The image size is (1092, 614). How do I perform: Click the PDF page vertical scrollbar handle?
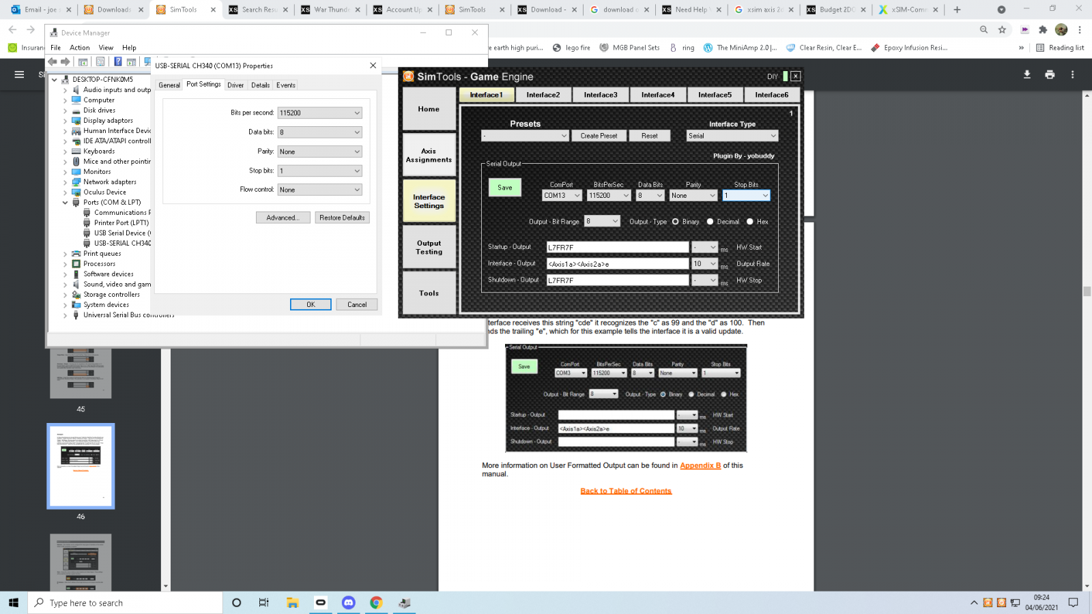coord(1087,291)
